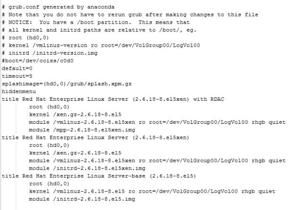Click the commented "# root (hd0,0)" line
Image resolution: width=302 pixels, height=210 pixels.
coord(23,37)
